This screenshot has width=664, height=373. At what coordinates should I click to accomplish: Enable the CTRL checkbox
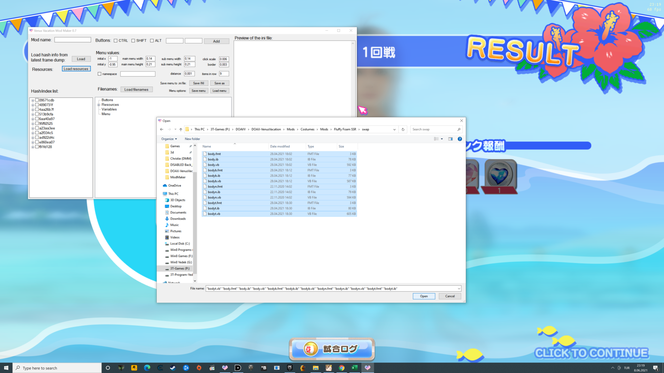click(x=116, y=41)
